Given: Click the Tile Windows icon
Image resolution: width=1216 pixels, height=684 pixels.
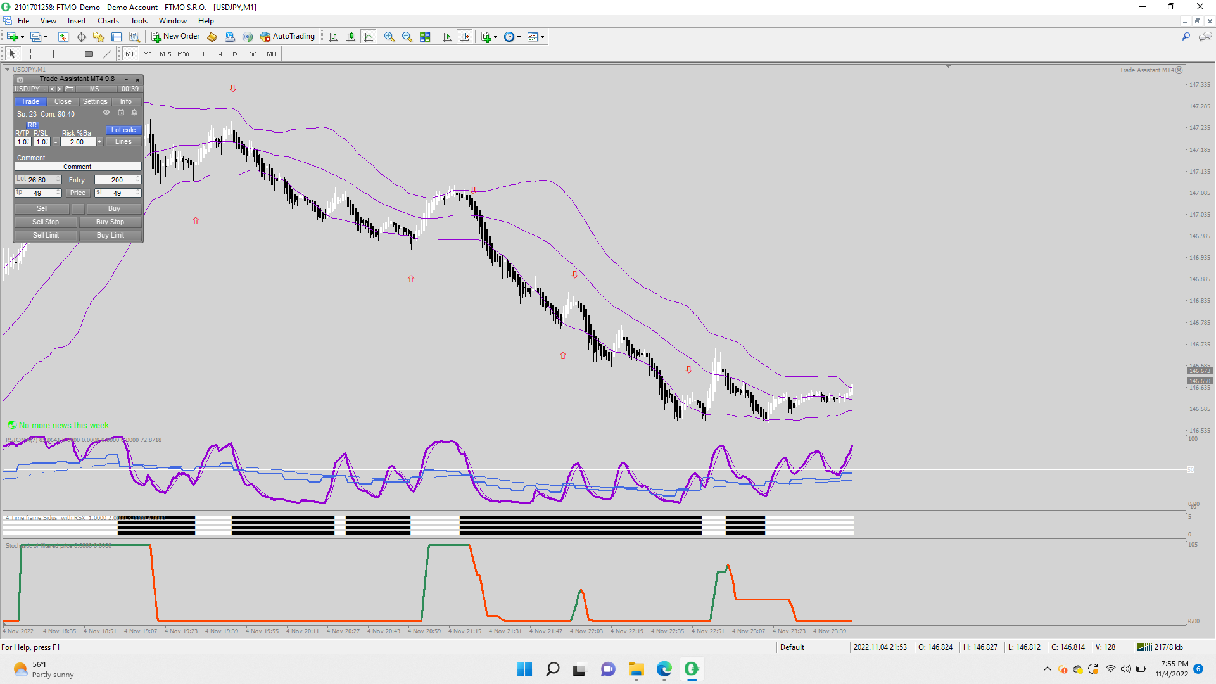Looking at the screenshot, I should pyautogui.click(x=425, y=37).
